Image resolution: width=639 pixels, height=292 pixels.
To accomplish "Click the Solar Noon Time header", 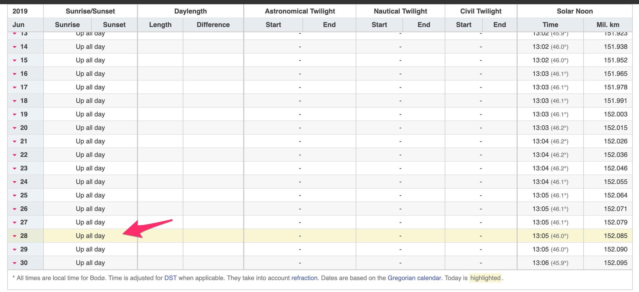I will coord(550,25).
